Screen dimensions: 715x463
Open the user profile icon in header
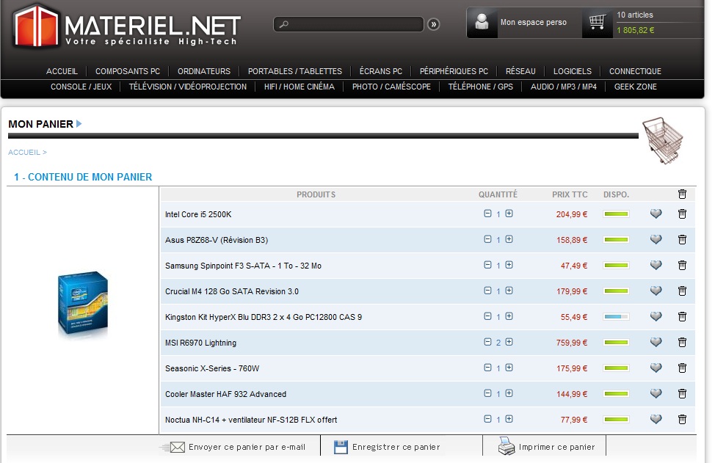(482, 23)
